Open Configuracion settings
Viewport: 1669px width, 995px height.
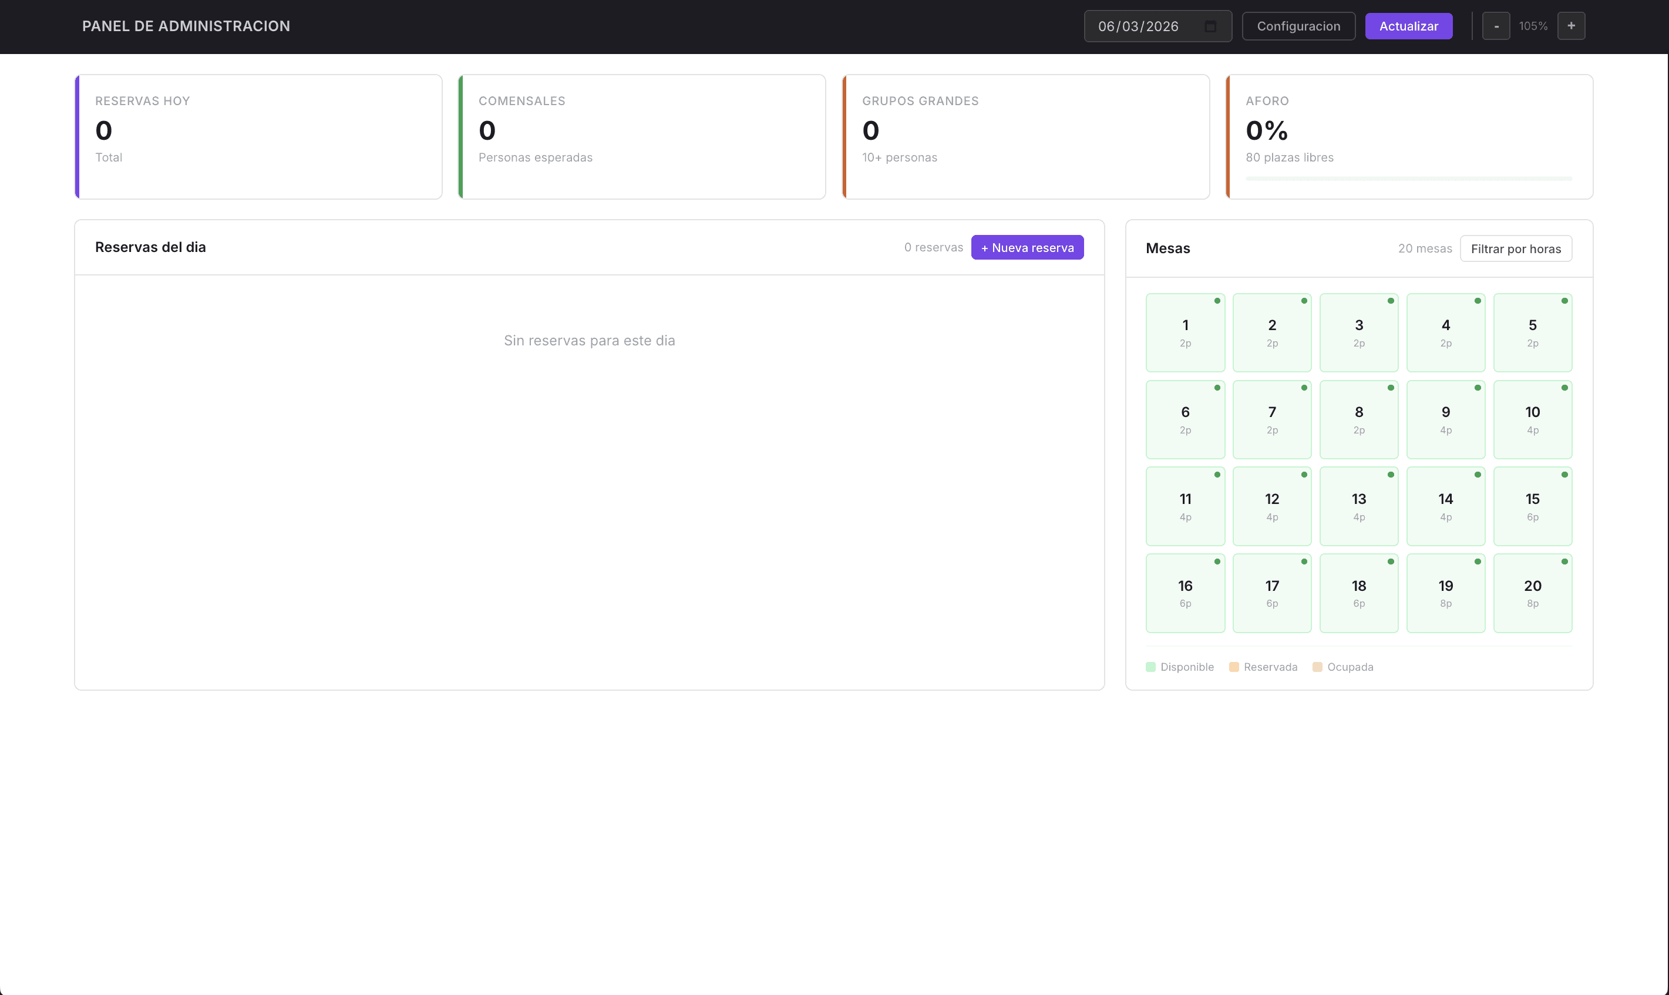click(1298, 26)
